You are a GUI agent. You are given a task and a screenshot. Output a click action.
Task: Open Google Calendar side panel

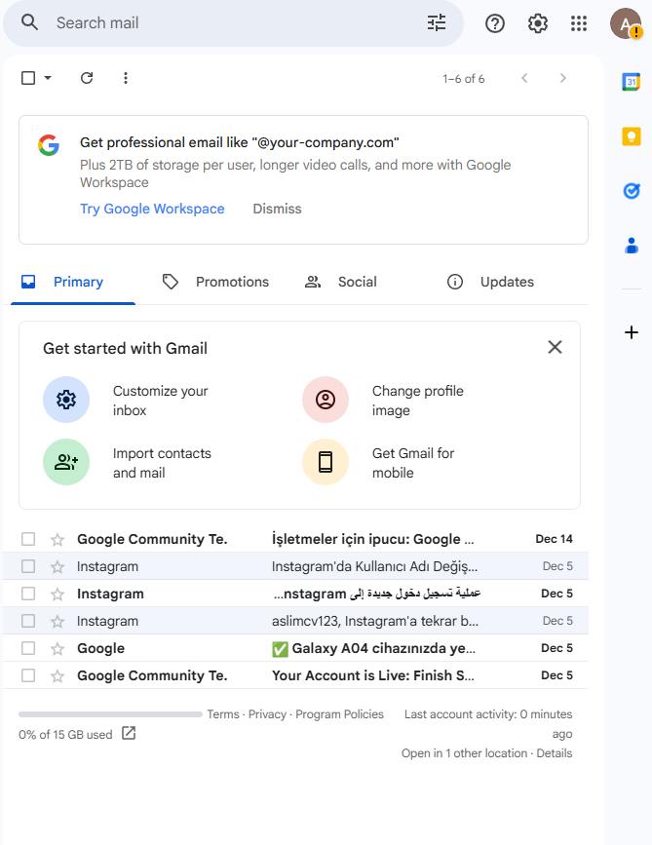pyautogui.click(x=631, y=82)
